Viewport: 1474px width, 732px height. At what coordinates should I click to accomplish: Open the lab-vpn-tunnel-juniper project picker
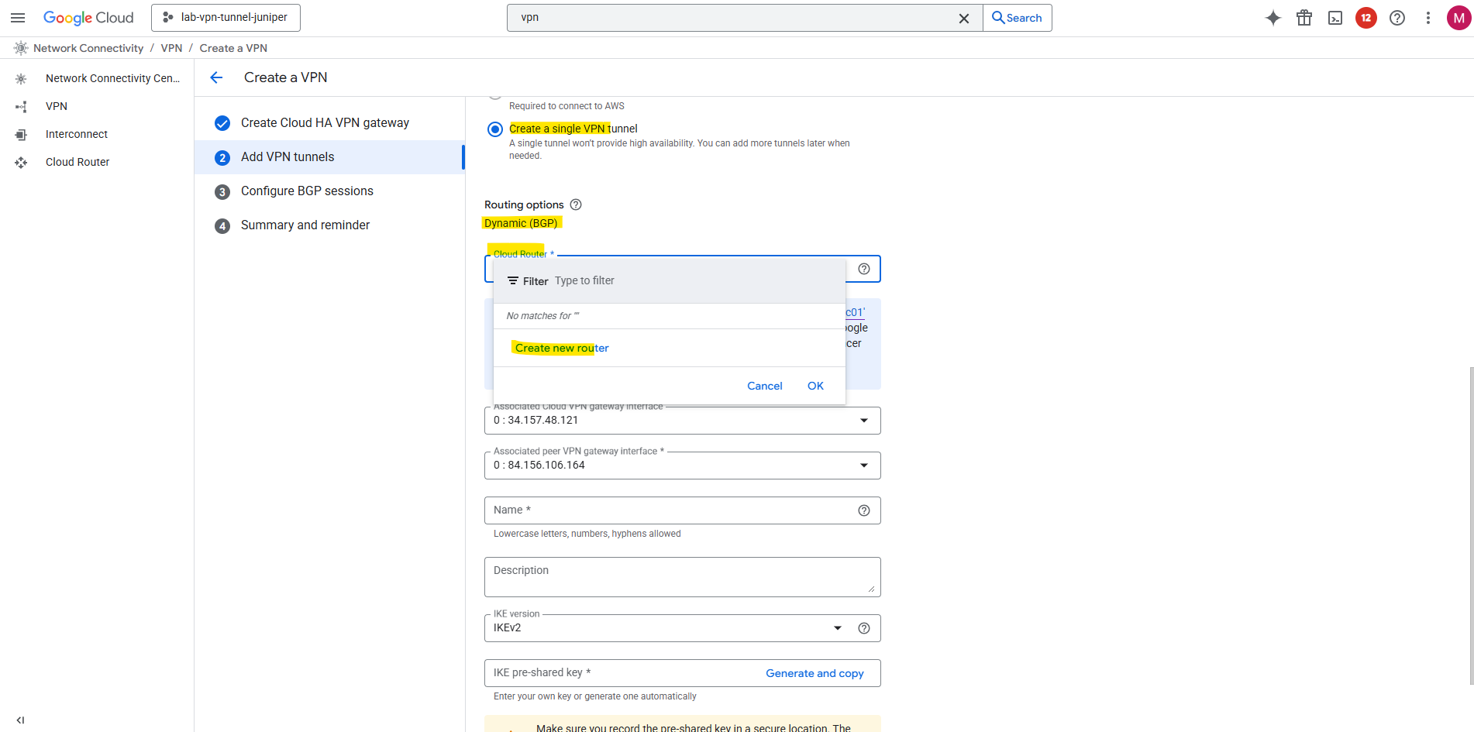[x=226, y=18]
